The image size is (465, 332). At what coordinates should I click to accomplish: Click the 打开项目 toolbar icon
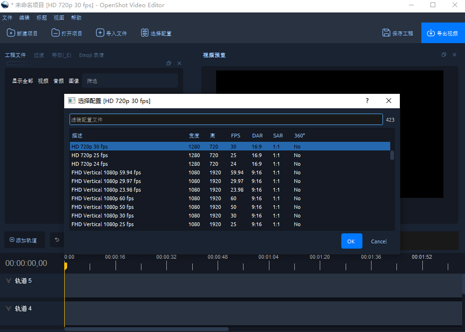55,33
